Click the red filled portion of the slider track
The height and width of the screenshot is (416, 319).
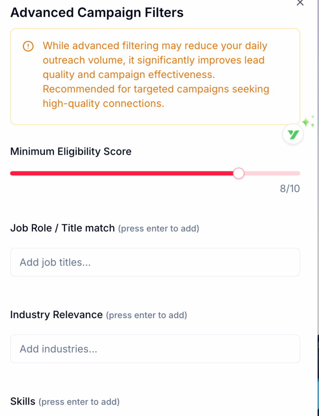pyautogui.click(x=122, y=173)
